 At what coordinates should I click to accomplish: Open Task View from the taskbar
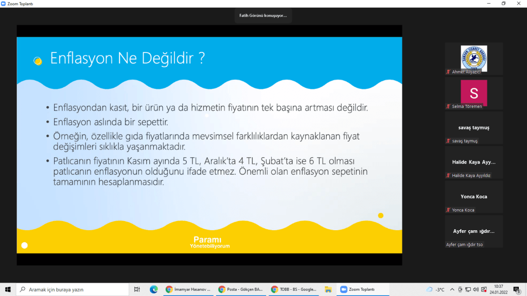click(137, 289)
